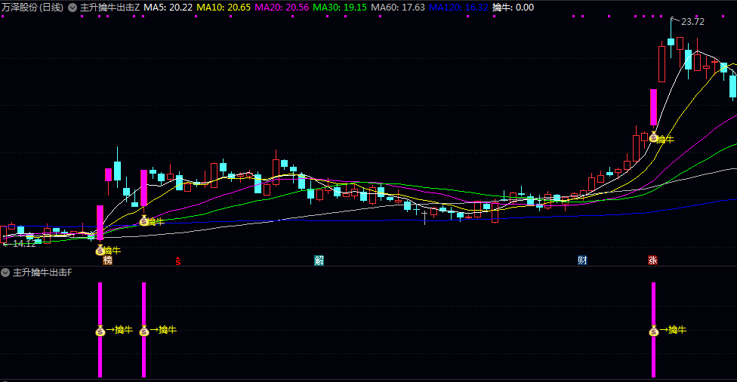Open the red $ event marker
This screenshot has width=737, height=382.
point(177,260)
